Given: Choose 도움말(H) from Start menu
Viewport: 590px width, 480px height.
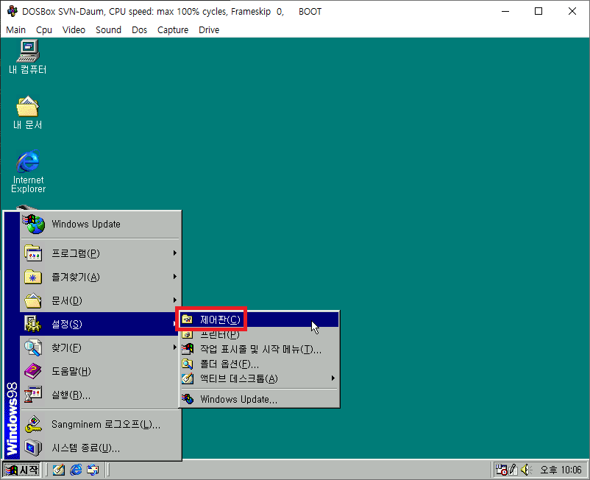Looking at the screenshot, I should coord(101,371).
